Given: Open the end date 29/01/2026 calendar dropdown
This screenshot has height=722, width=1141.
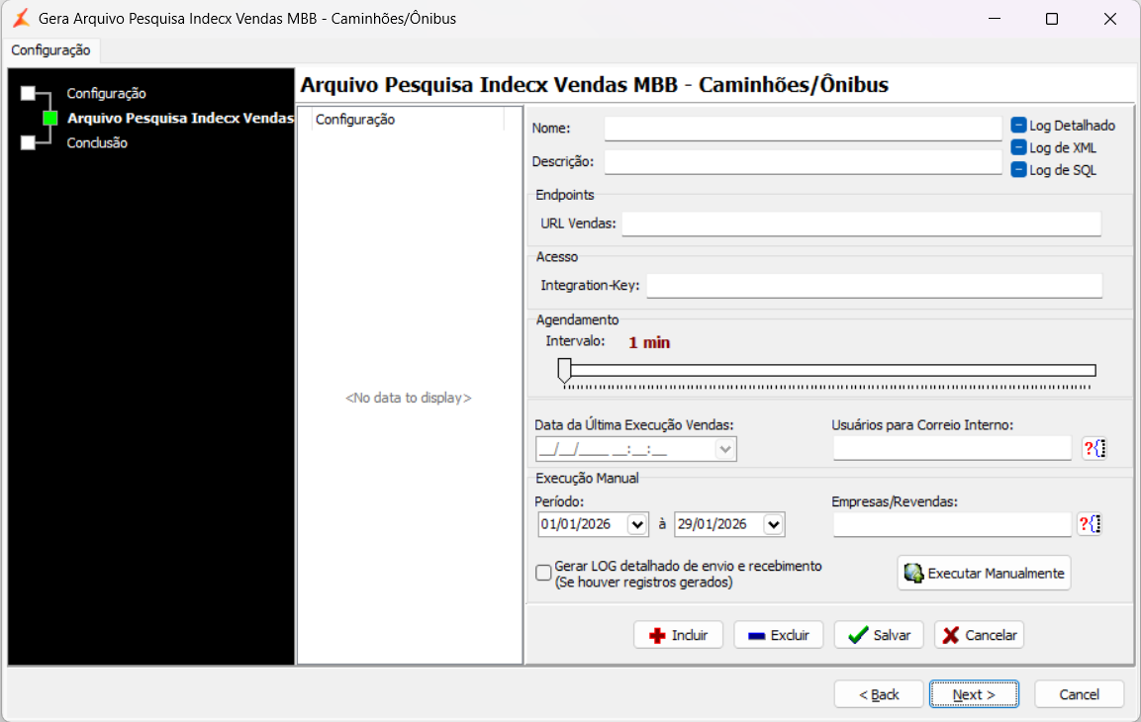Looking at the screenshot, I should tap(774, 524).
